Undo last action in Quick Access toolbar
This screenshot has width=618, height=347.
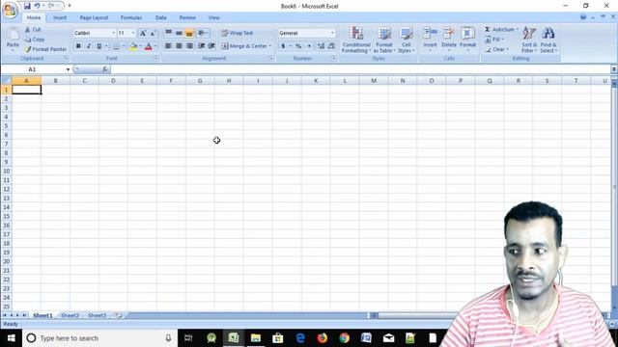click(x=37, y=6)
